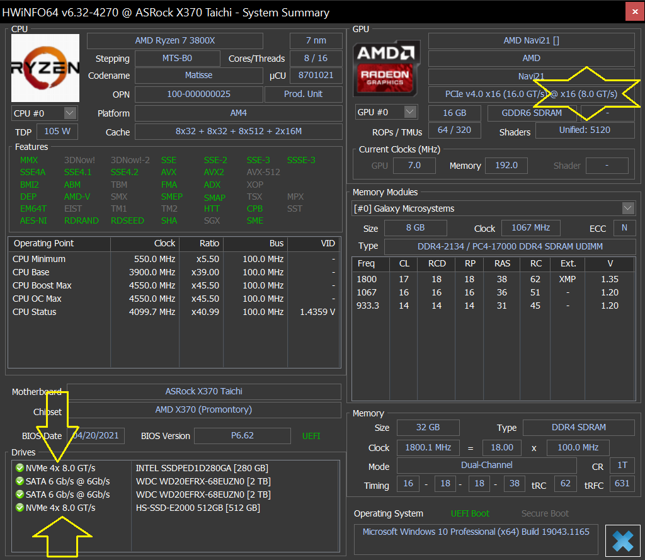The width and height of the screenshot is (645, 560).
Task: Click the memory module clock 1067 MHz field
Action: (530, 227)
